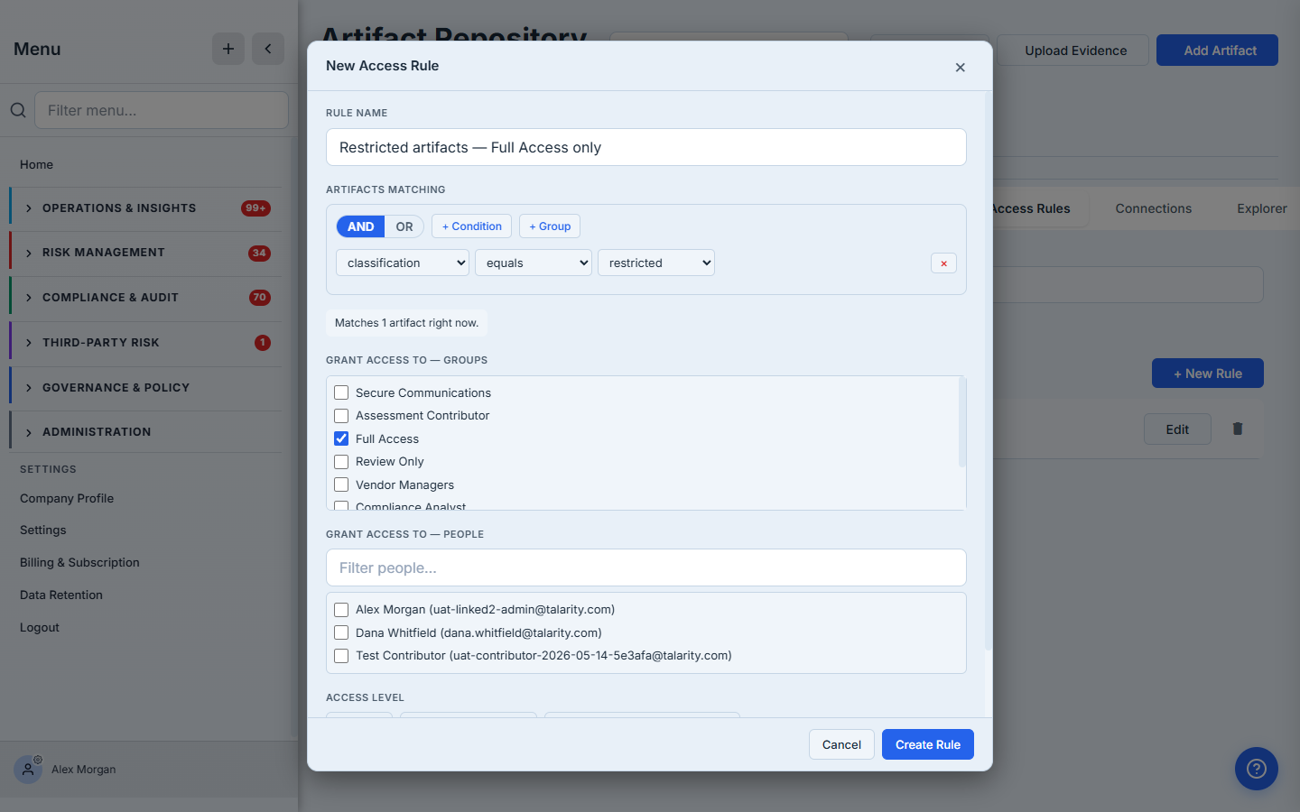
Task: Check Dana Whitfield in people list
Action: [x=341, y=632]
